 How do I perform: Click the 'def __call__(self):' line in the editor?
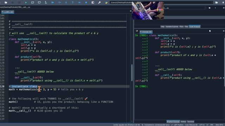click(x=29, y=77)
